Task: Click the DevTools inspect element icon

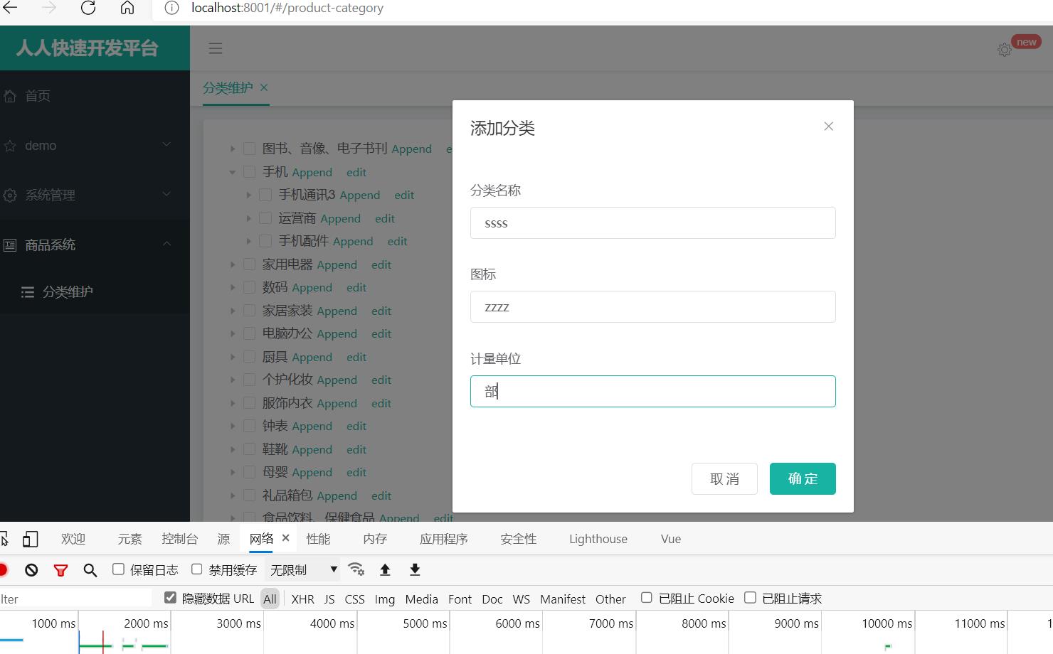Action: 4,539
